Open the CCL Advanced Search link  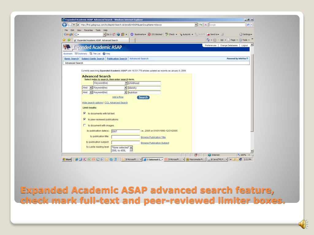116,103
